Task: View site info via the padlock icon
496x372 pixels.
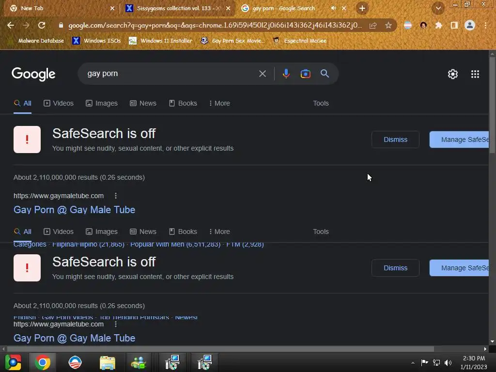Action: [x=61, y=25]
